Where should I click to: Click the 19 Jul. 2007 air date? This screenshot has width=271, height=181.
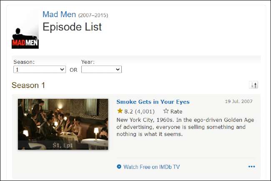[x=238, y=101]
